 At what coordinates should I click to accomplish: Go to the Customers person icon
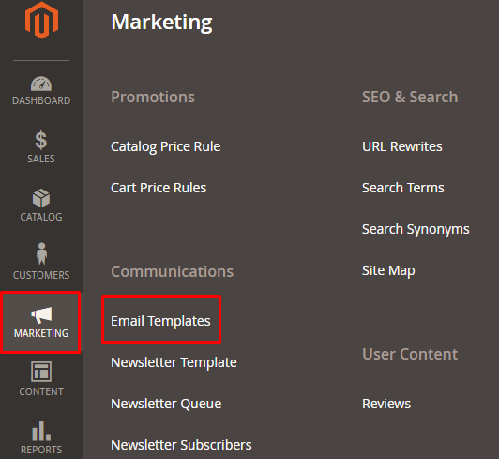(x=41, y=253)
